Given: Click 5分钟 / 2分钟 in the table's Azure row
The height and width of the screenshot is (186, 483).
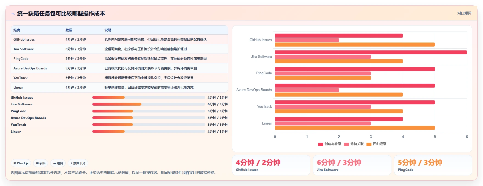Looking at the screenshot, I should [x=76, y=68].
